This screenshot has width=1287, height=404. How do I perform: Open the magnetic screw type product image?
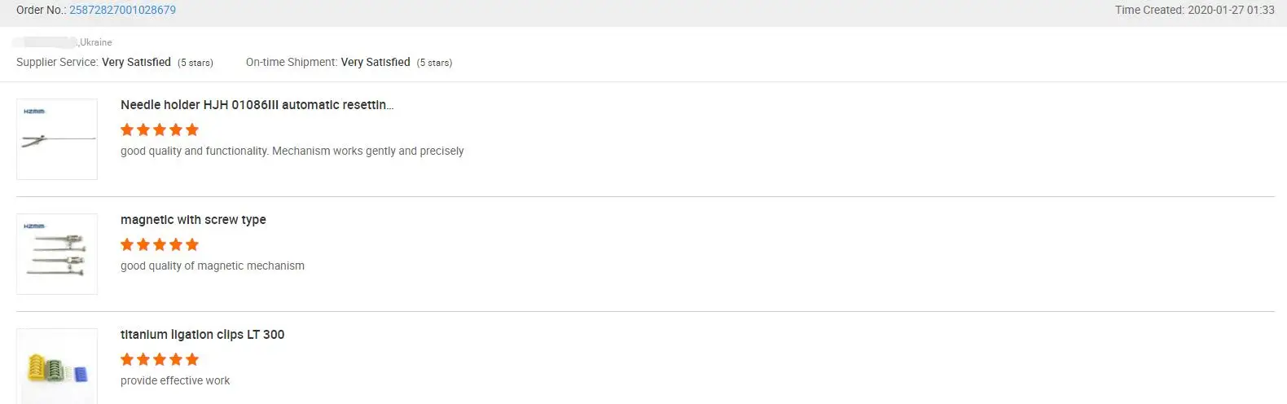tap(57, 254)
